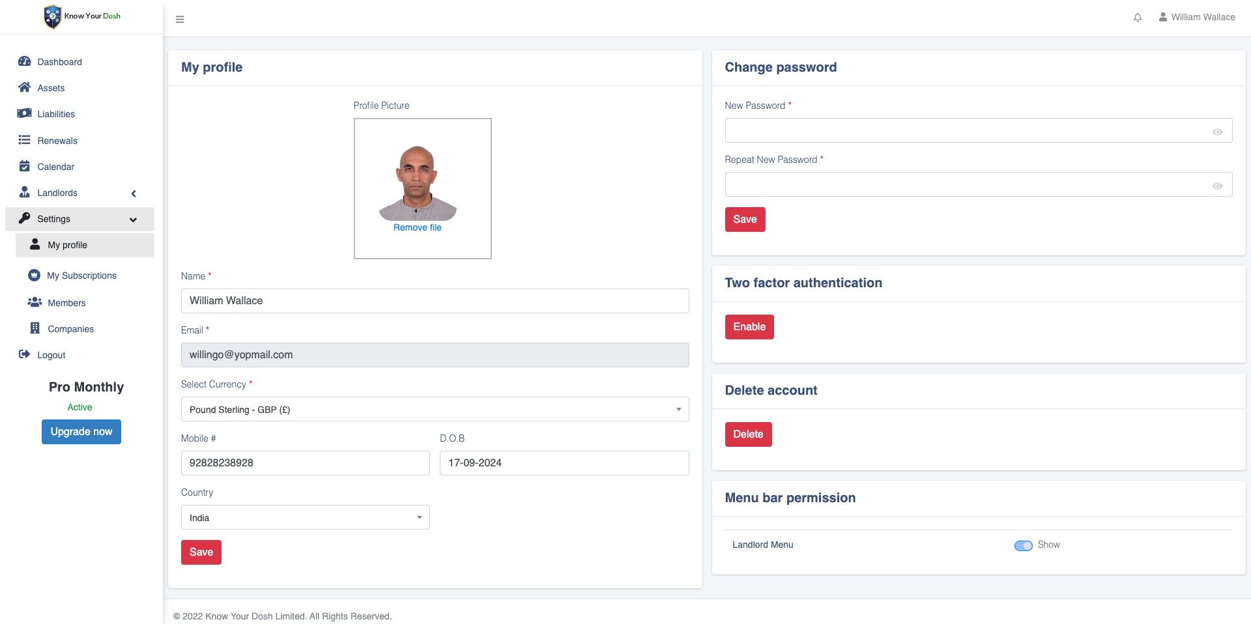Screen dimensions: 1251x624
Task: Open the Companies settings page
Action: click(70, 329)
